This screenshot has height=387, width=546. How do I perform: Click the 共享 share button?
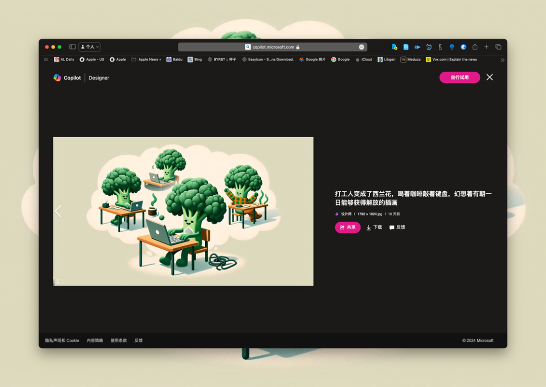347,227
